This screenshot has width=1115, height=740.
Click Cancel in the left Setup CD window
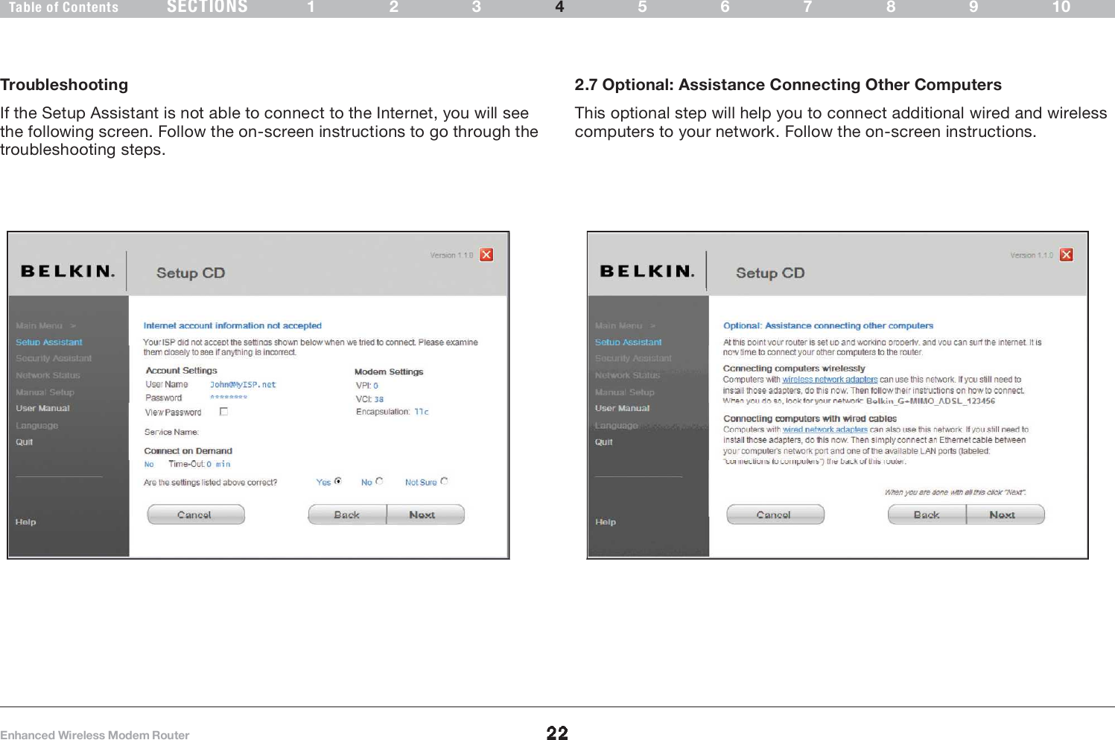click(196, 514)
